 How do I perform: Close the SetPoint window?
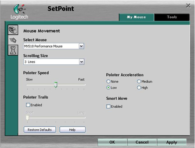[188, 6]
